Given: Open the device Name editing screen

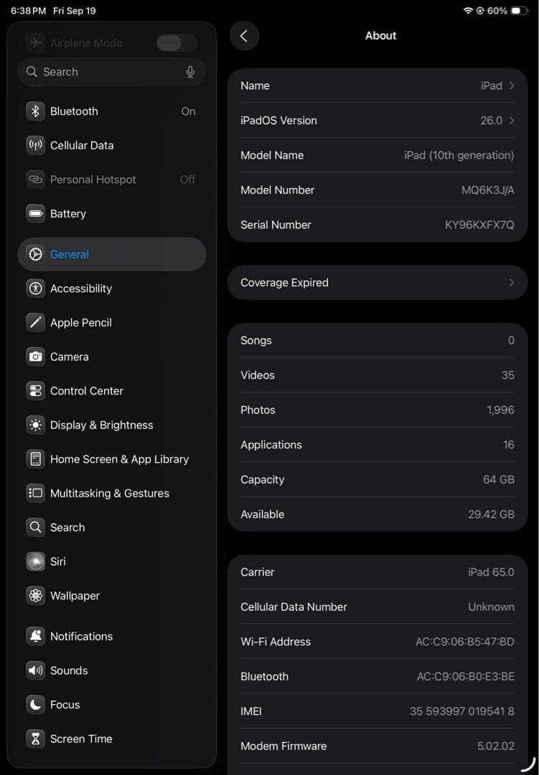Looking at the screenshot, I should [x=377, y=85].
